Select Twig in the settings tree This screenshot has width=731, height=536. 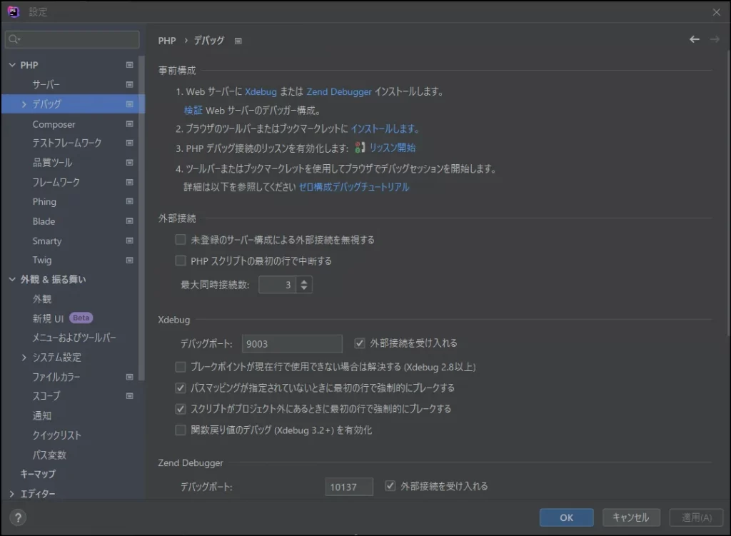coord(42,260)
